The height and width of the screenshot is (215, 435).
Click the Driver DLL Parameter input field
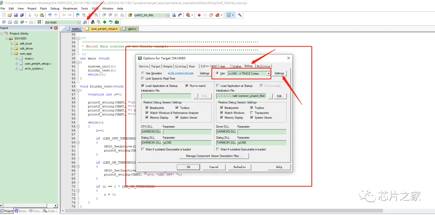(261, 132)
